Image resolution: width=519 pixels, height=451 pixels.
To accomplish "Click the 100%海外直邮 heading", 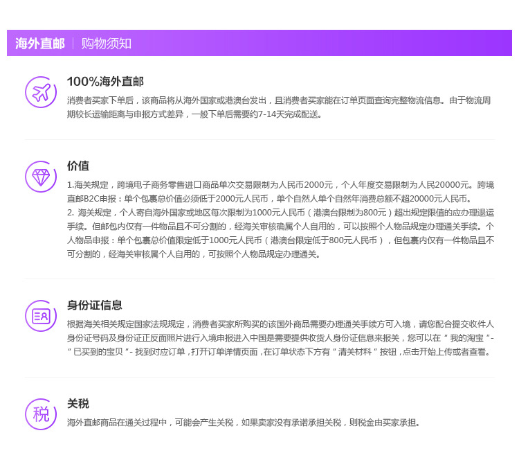I will [x=105, y=82].
